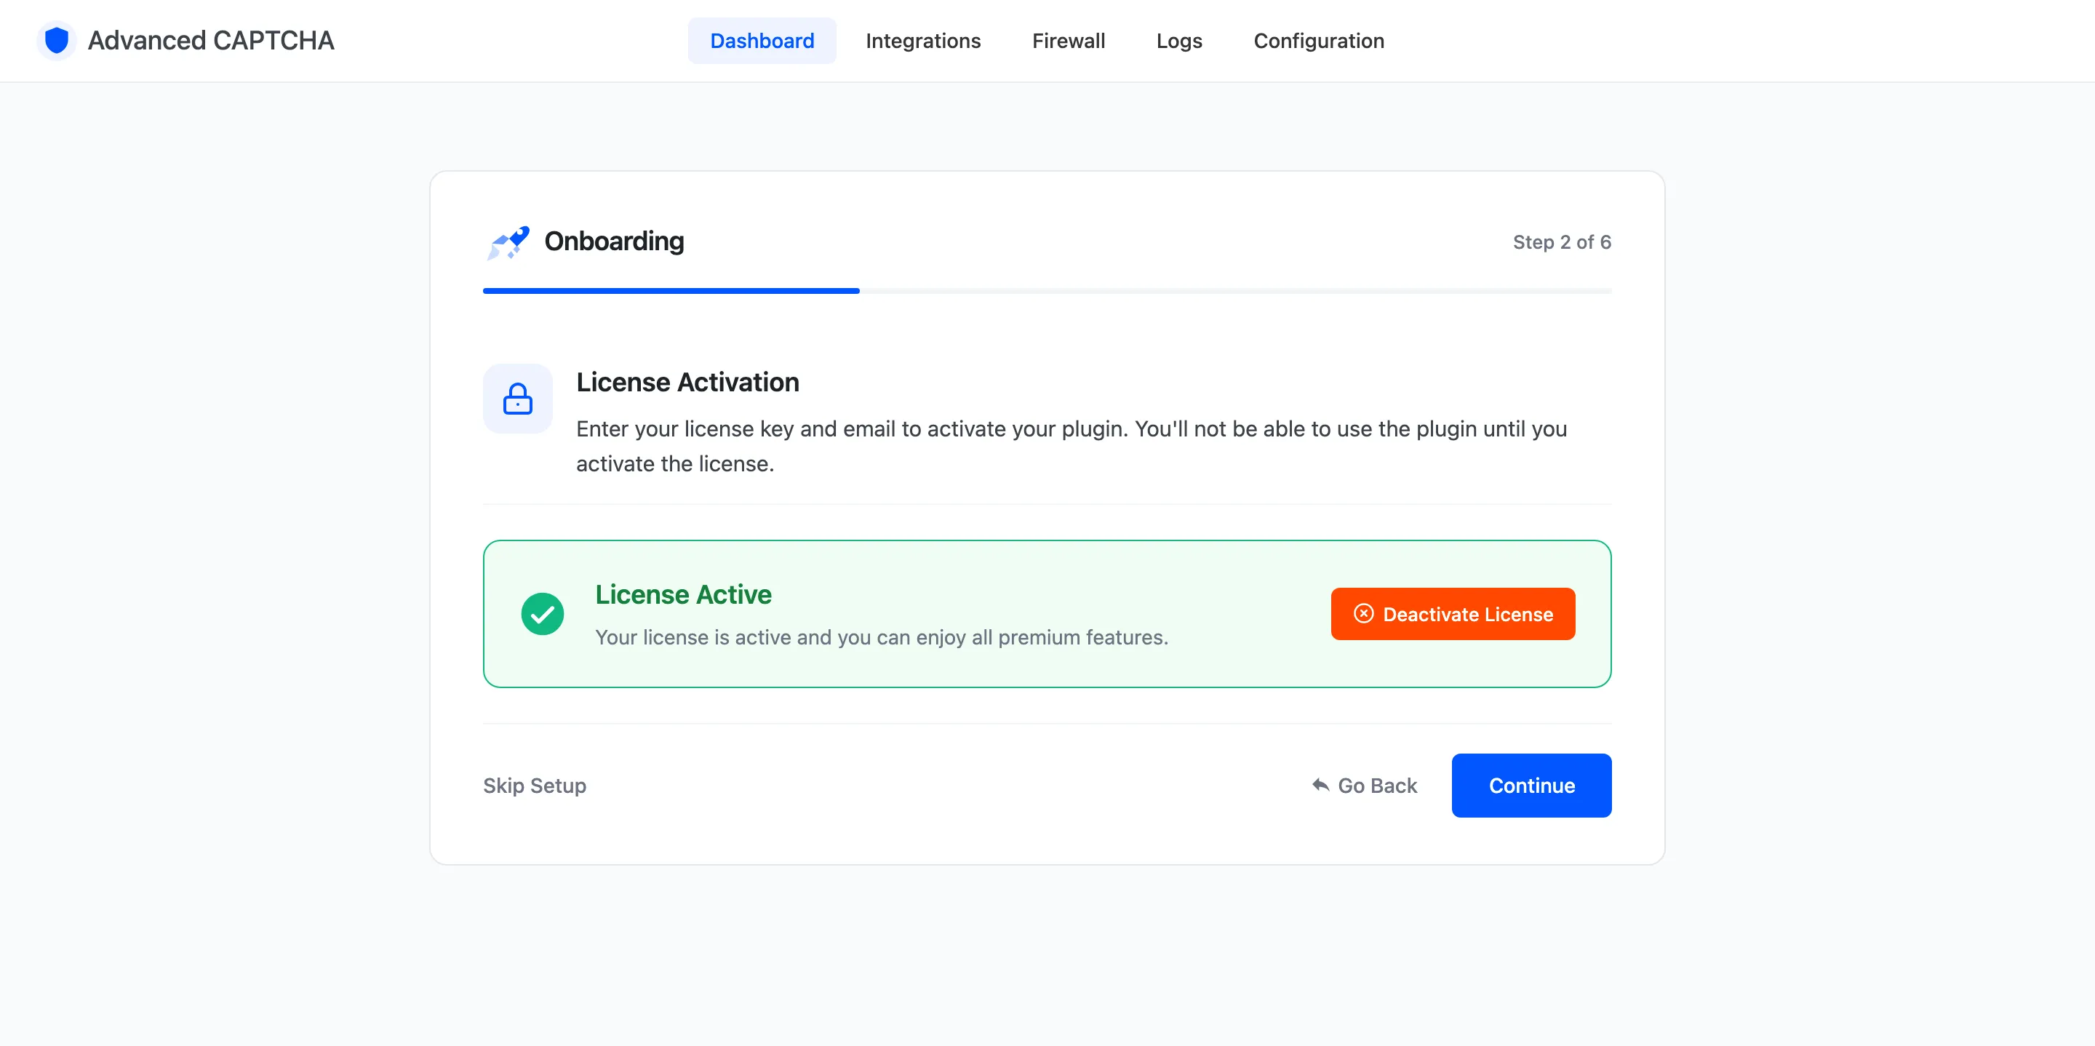Click the green checkmark license icon
2095x1046 pixels.
(x=543, y=613)
